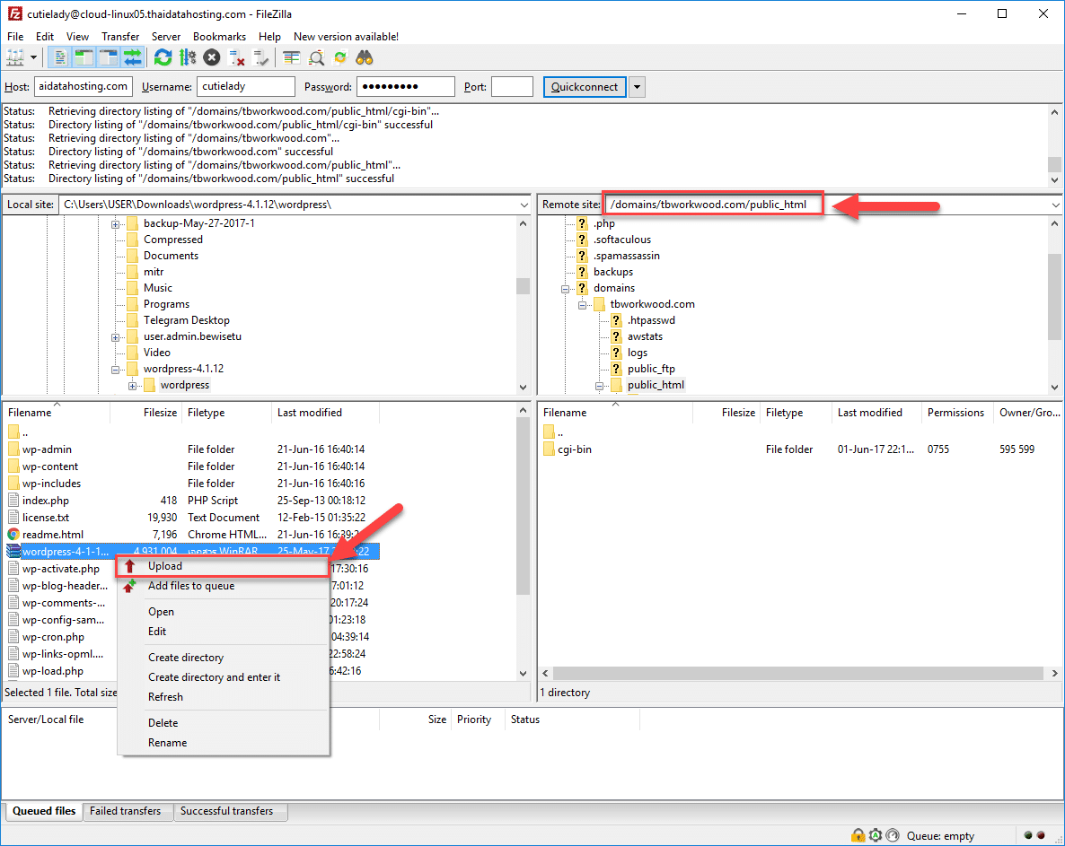This screenshot has height=846, width=1065.
Task: Toggle the message log display
Action: [60, 57]
